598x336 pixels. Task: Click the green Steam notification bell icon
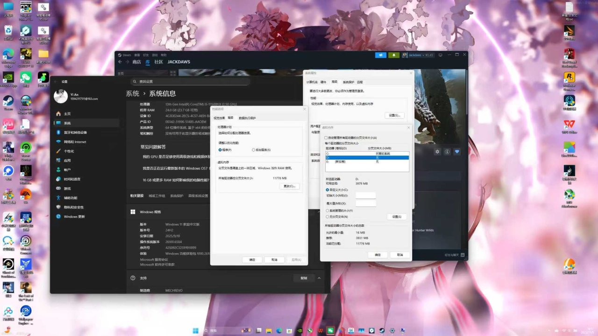(394, 55)
